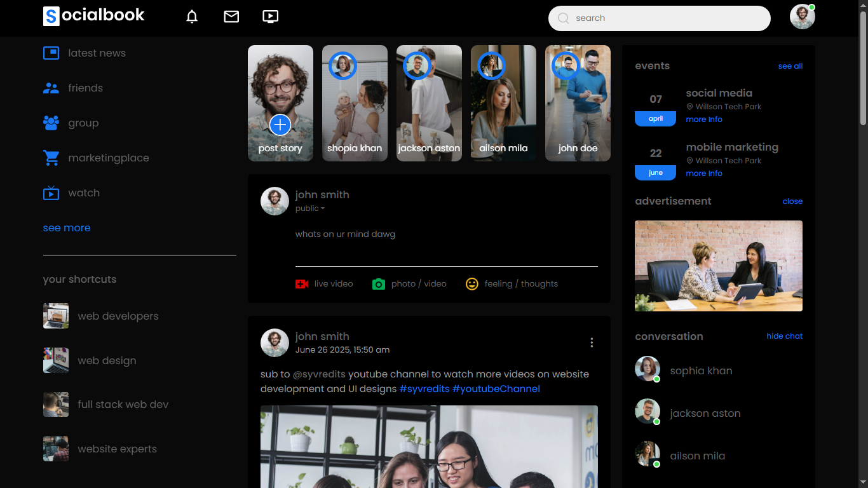
Task: Click location pin icon under mobile marketing event
Action: coord(689,161)
